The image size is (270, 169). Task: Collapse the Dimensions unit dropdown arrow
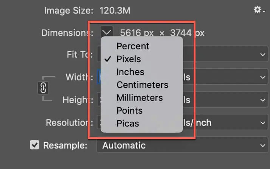coord(107,32)
